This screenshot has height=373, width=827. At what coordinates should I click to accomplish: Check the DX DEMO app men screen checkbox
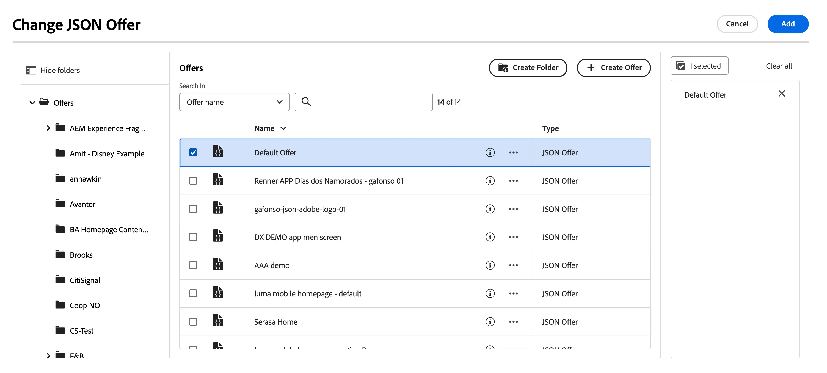pyautogui.click(x=193, y=237)
